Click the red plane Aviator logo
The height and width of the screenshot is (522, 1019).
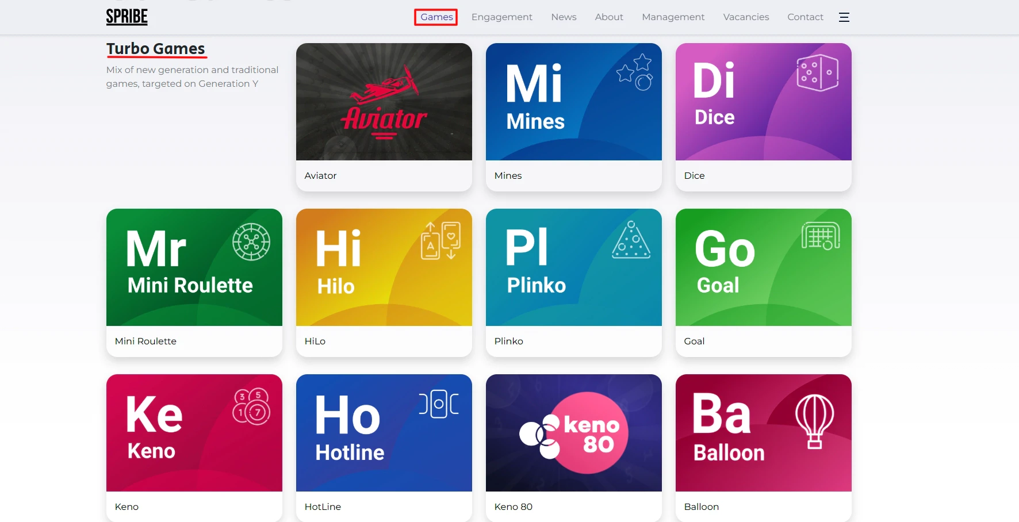click(x=384, y=102)
